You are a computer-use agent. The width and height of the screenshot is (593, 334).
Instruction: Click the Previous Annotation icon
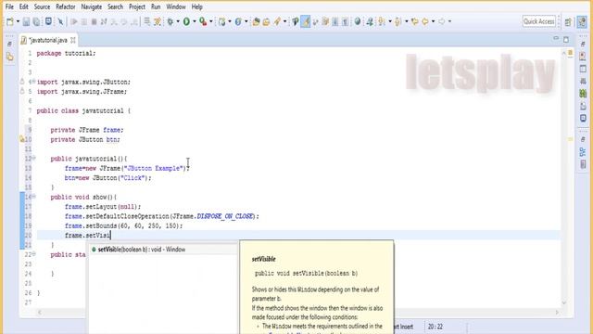point(397,21)
